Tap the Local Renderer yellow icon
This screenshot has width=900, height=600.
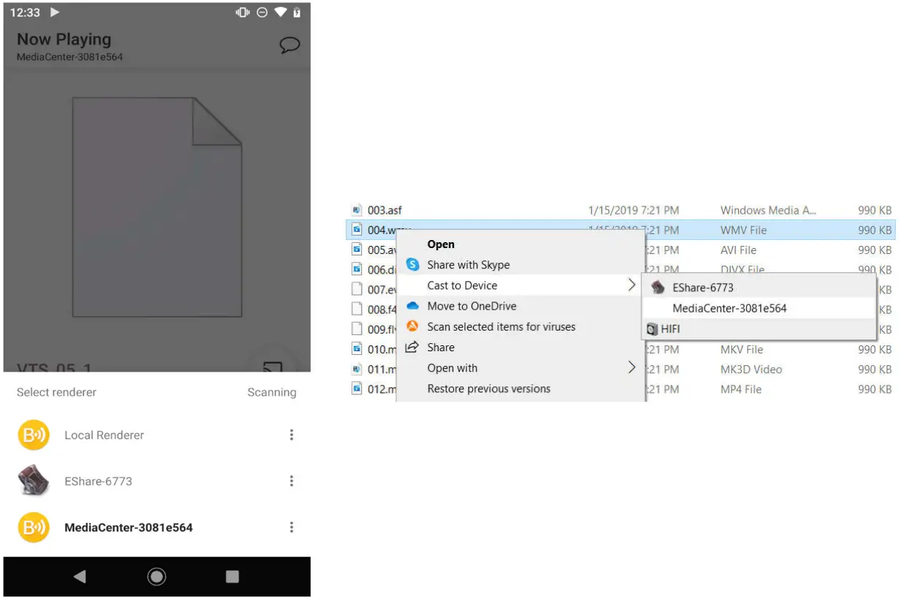point(34,435)
